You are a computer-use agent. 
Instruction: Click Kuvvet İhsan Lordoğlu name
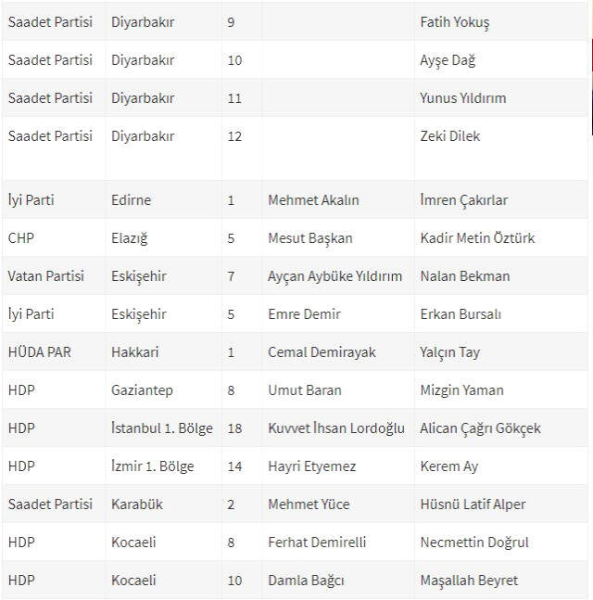coord(336,428)
